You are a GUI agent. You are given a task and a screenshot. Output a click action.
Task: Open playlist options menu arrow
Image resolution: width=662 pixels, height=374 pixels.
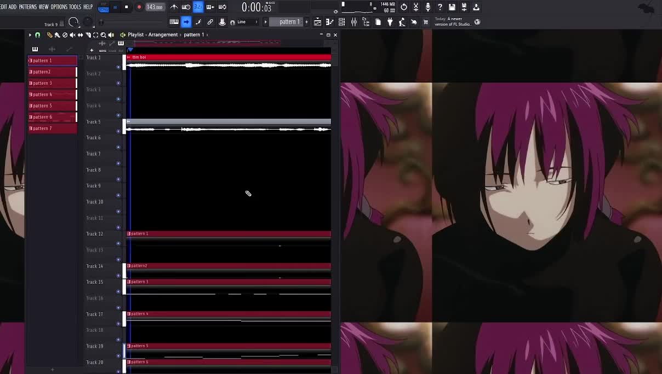pyautogui.click(x=30, y=35)
